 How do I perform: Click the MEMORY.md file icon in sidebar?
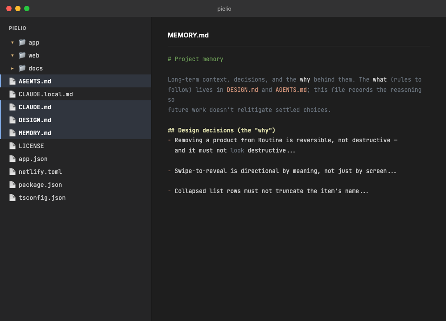pyautogui.click(x=12, y=133)
